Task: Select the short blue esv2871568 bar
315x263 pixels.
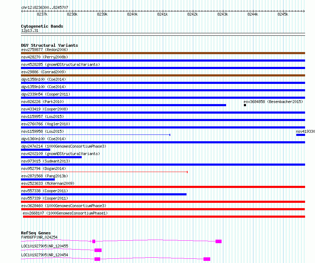Action: [38, 179]
